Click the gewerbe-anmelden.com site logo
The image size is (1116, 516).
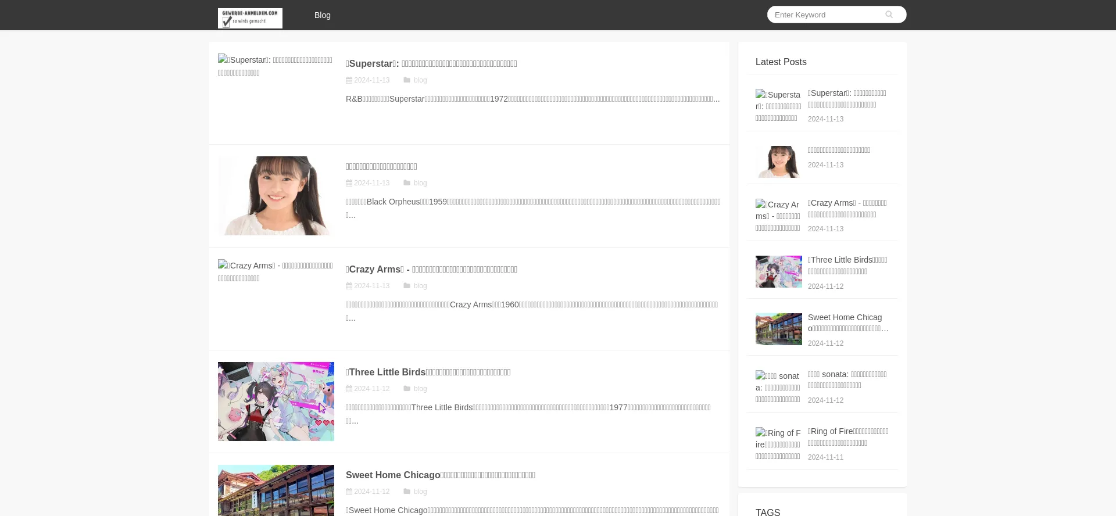[250, 18]
